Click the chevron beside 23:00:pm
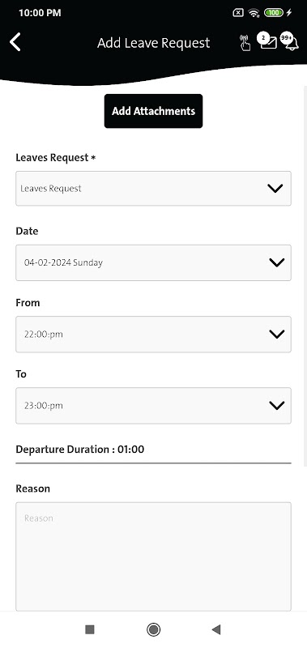Image resolution: width=307 pixels, height=648 pixels. point(276,406)
